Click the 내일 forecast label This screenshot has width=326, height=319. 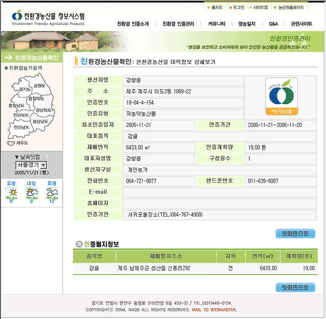tap(31, 183)
